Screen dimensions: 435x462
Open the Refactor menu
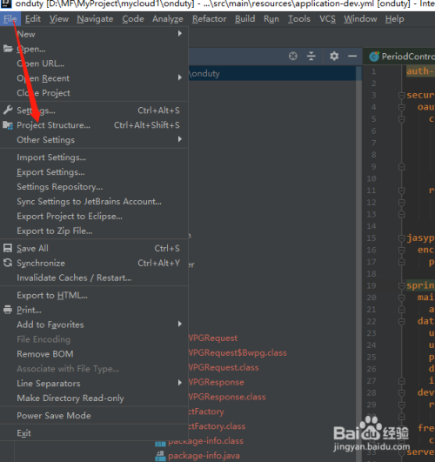(x=210, y=19)
